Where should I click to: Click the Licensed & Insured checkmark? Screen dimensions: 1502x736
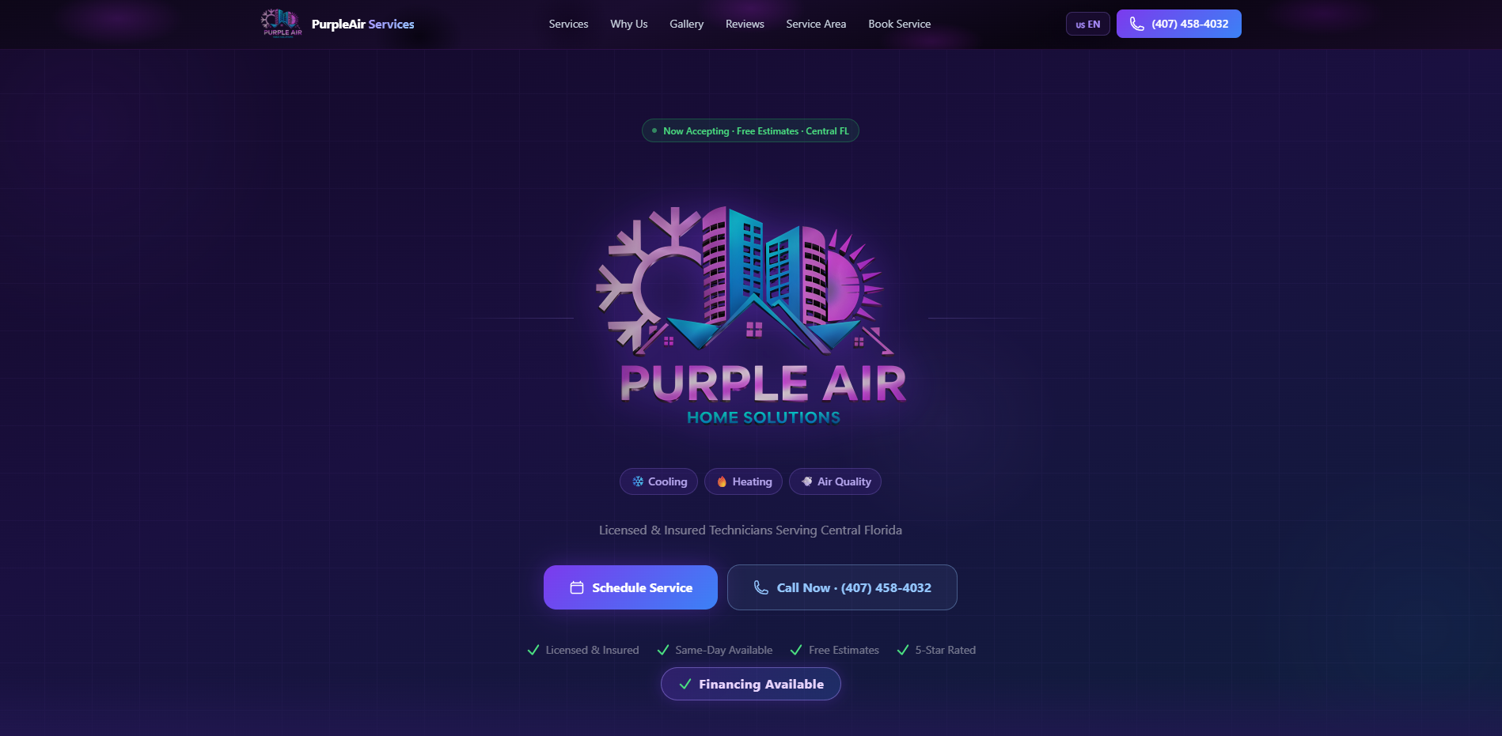pos(533,650)
